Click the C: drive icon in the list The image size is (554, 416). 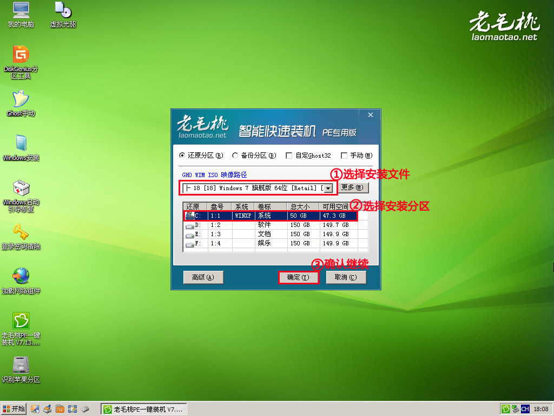click(190, 216)
